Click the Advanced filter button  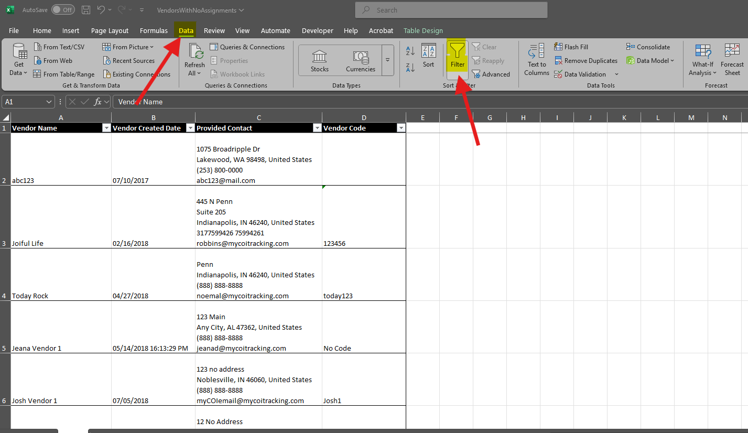pyautogui.click(x=491, y=74)
